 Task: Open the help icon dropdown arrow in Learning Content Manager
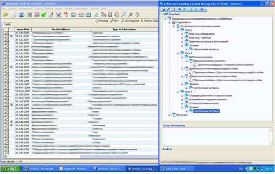(x=205, y=9)
